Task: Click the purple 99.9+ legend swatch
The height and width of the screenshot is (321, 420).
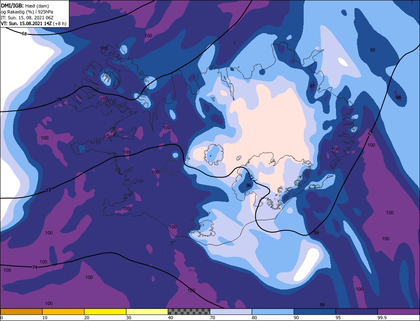Action: coord(399,311)
